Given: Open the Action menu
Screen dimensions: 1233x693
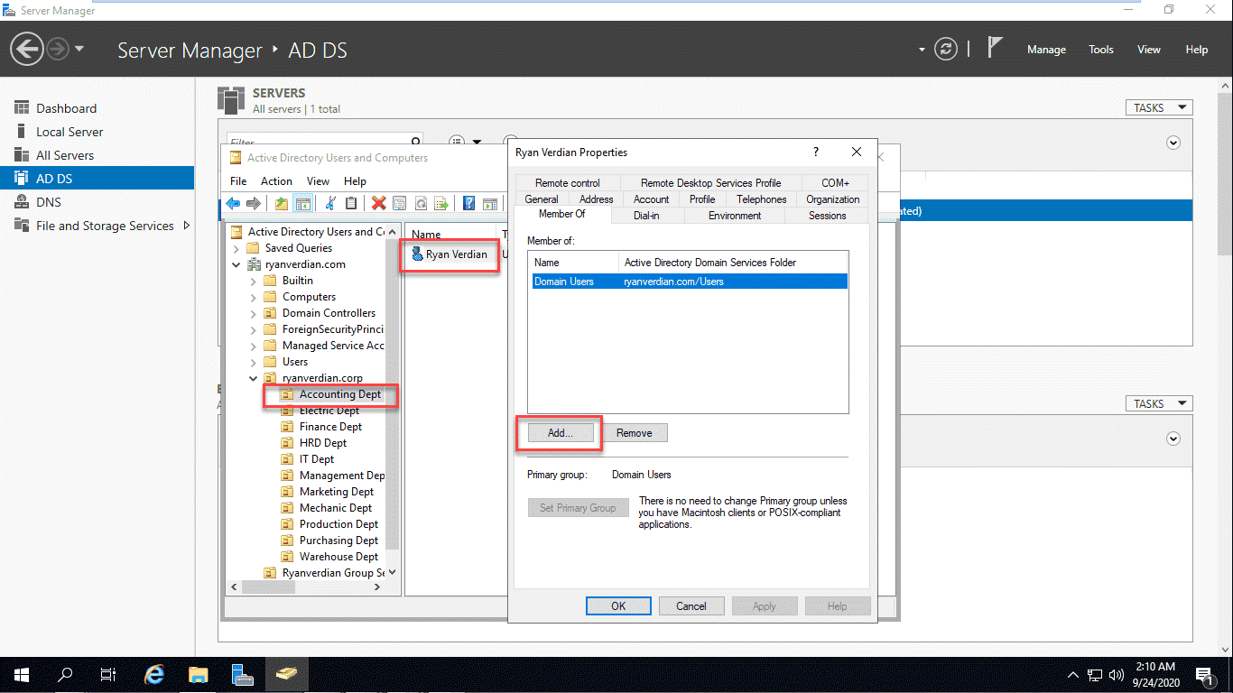Looking at the screenshot, I should (x=276, y=181).
